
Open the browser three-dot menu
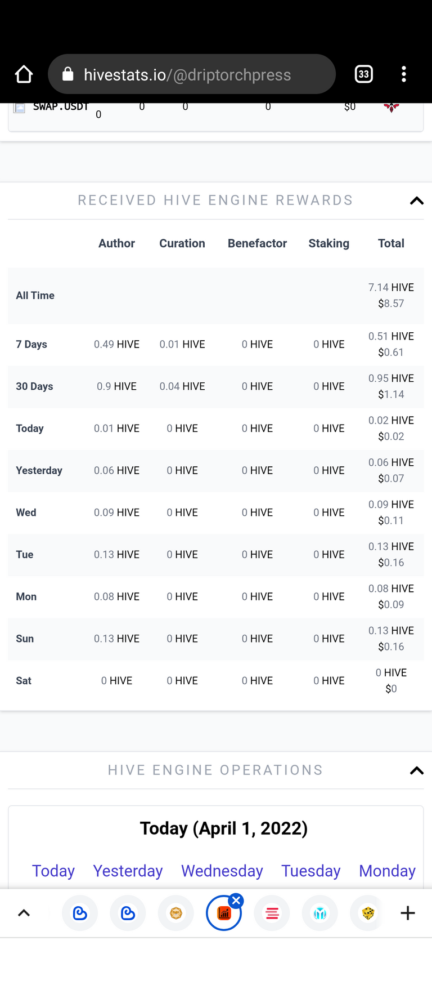pos(404,74)
